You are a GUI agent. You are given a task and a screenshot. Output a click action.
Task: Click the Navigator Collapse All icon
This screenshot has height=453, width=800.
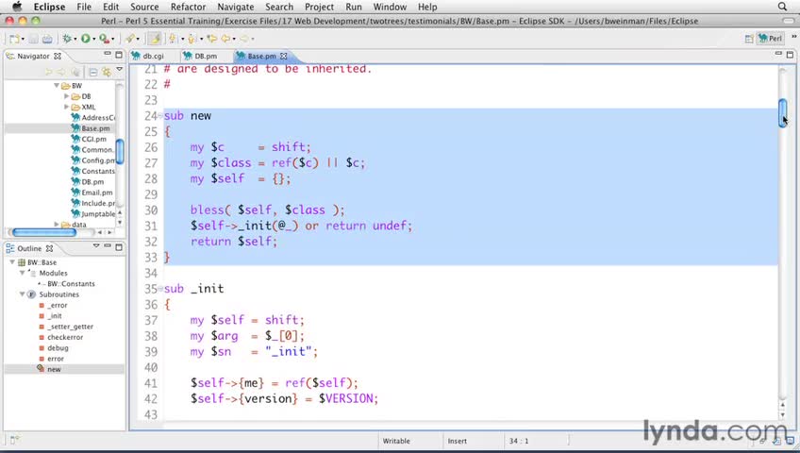[x=93, y=73]
